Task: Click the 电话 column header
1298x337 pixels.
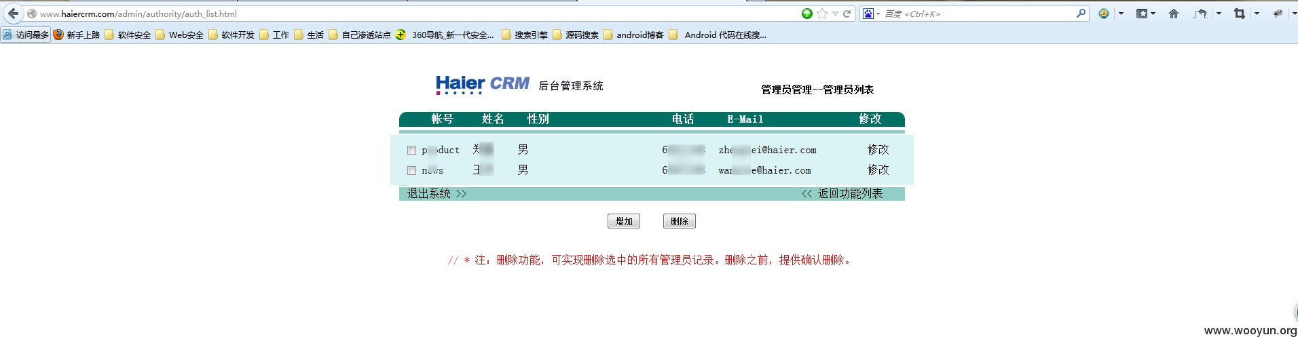Action: point(683,119)
